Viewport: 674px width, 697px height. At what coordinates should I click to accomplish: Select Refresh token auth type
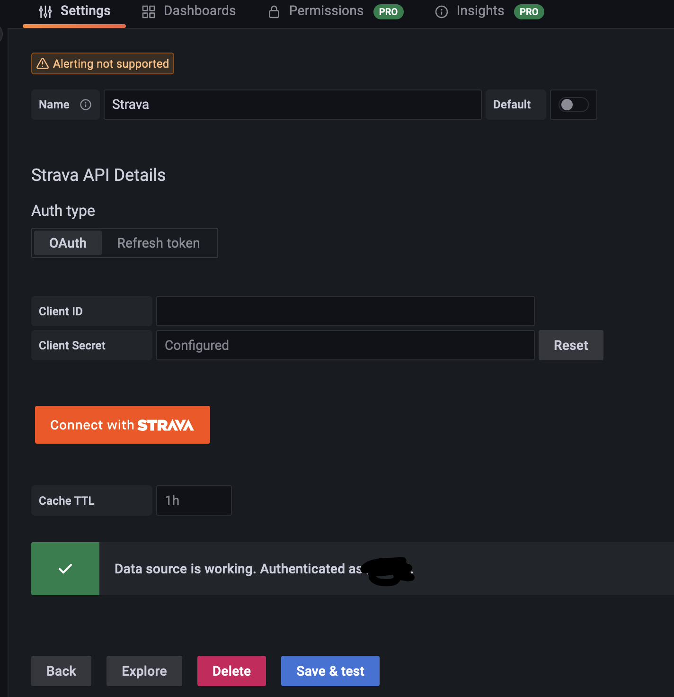[159, 243]
